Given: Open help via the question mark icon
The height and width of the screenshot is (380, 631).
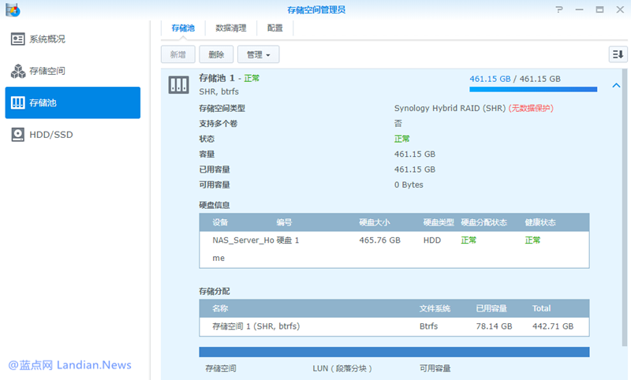Looking at the screenshot, I should tap(559, 9).
